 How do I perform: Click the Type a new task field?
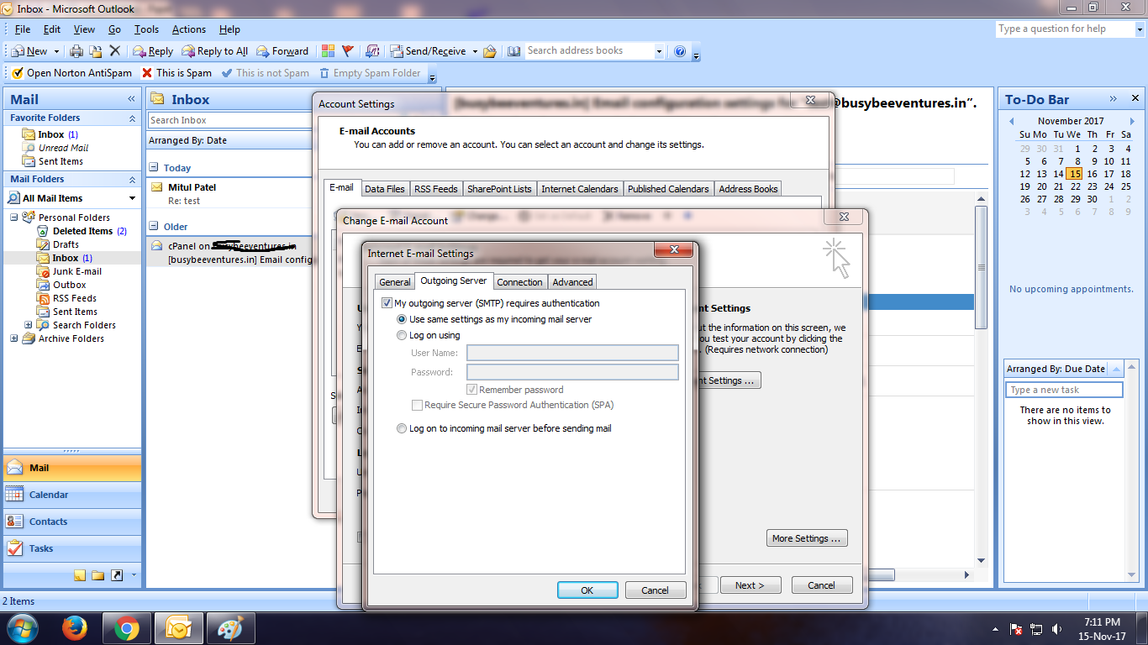[x=1064, y=390]
